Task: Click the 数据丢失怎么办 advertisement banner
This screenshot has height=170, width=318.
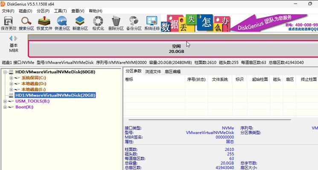Action: coord(195,23)
